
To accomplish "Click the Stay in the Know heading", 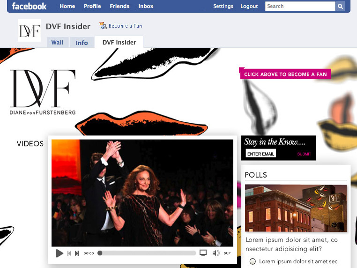I will coord(275,142).
